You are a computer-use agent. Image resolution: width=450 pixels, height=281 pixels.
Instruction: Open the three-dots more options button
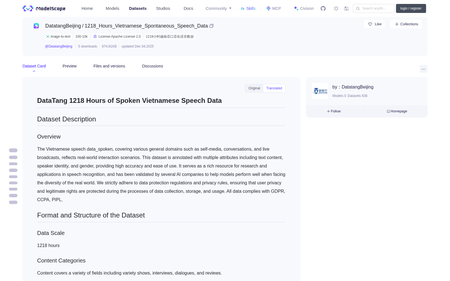tap(423, 69)
